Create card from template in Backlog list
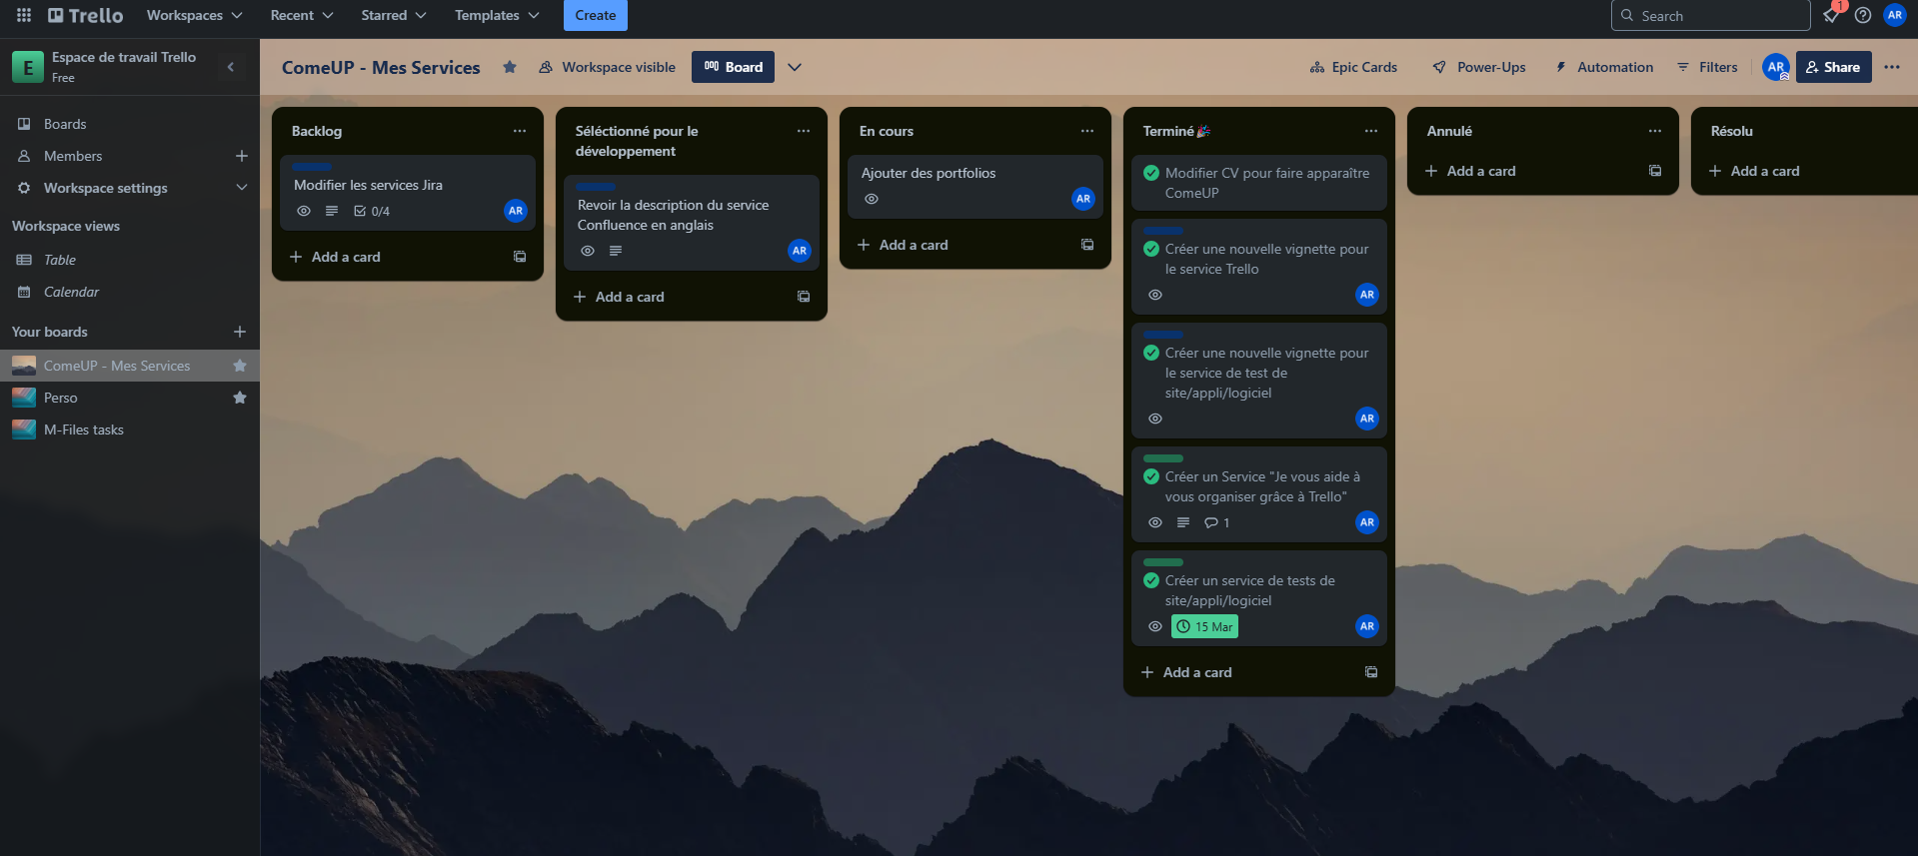This screenshot has height=856, width=1918. pos(520,257)
